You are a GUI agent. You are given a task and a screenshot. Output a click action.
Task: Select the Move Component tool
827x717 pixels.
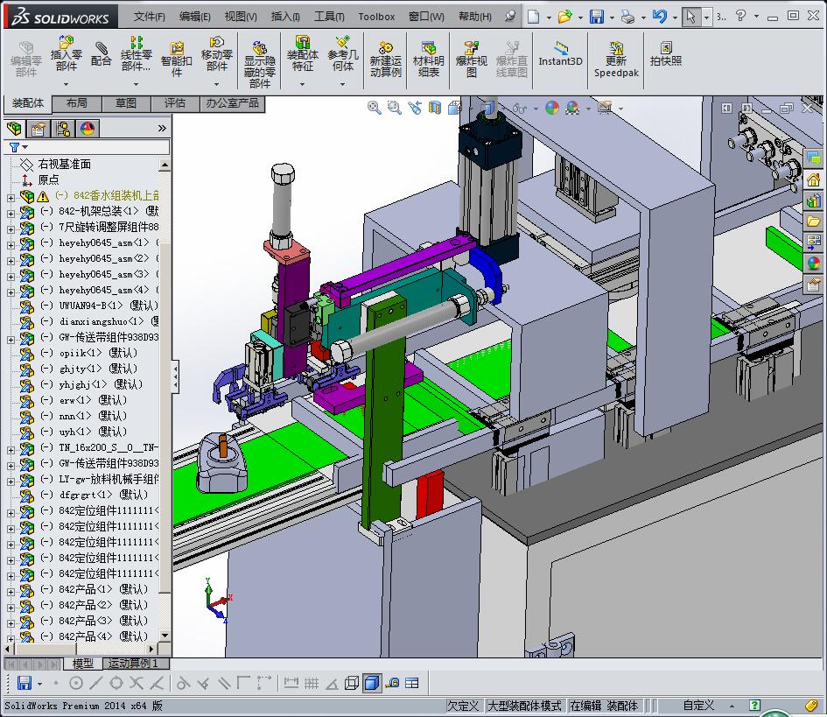point(216,53)
